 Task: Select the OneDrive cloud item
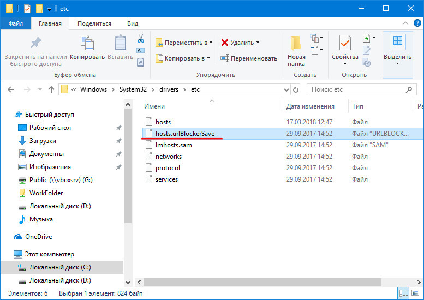tap(33, 237)
